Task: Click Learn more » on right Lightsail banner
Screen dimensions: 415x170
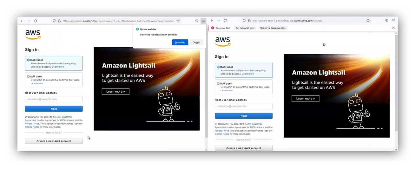Action: 306,99
